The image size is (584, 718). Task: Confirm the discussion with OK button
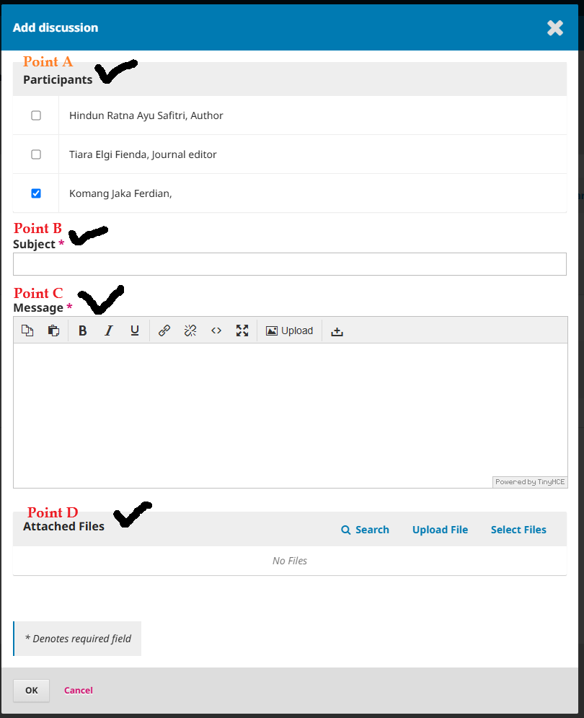pyautogui.click(x=31, y=691)
